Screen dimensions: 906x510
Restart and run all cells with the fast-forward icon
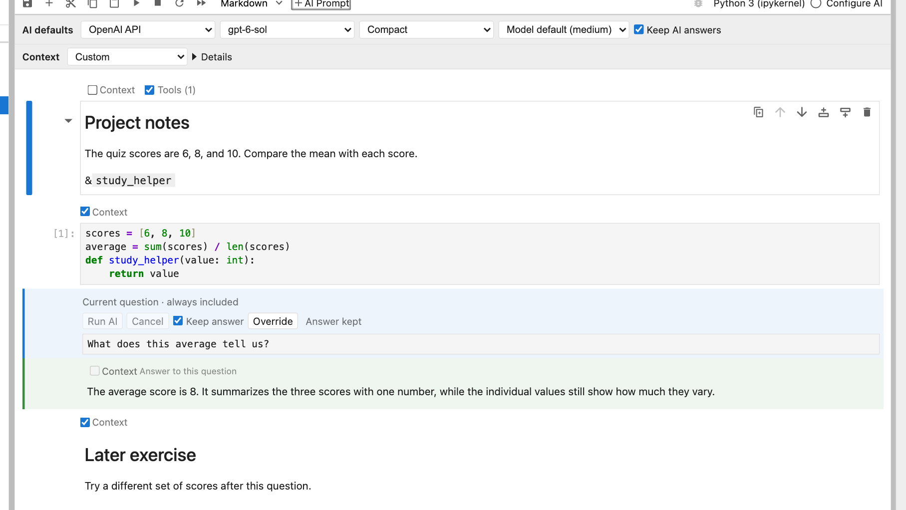coord(201,3)
